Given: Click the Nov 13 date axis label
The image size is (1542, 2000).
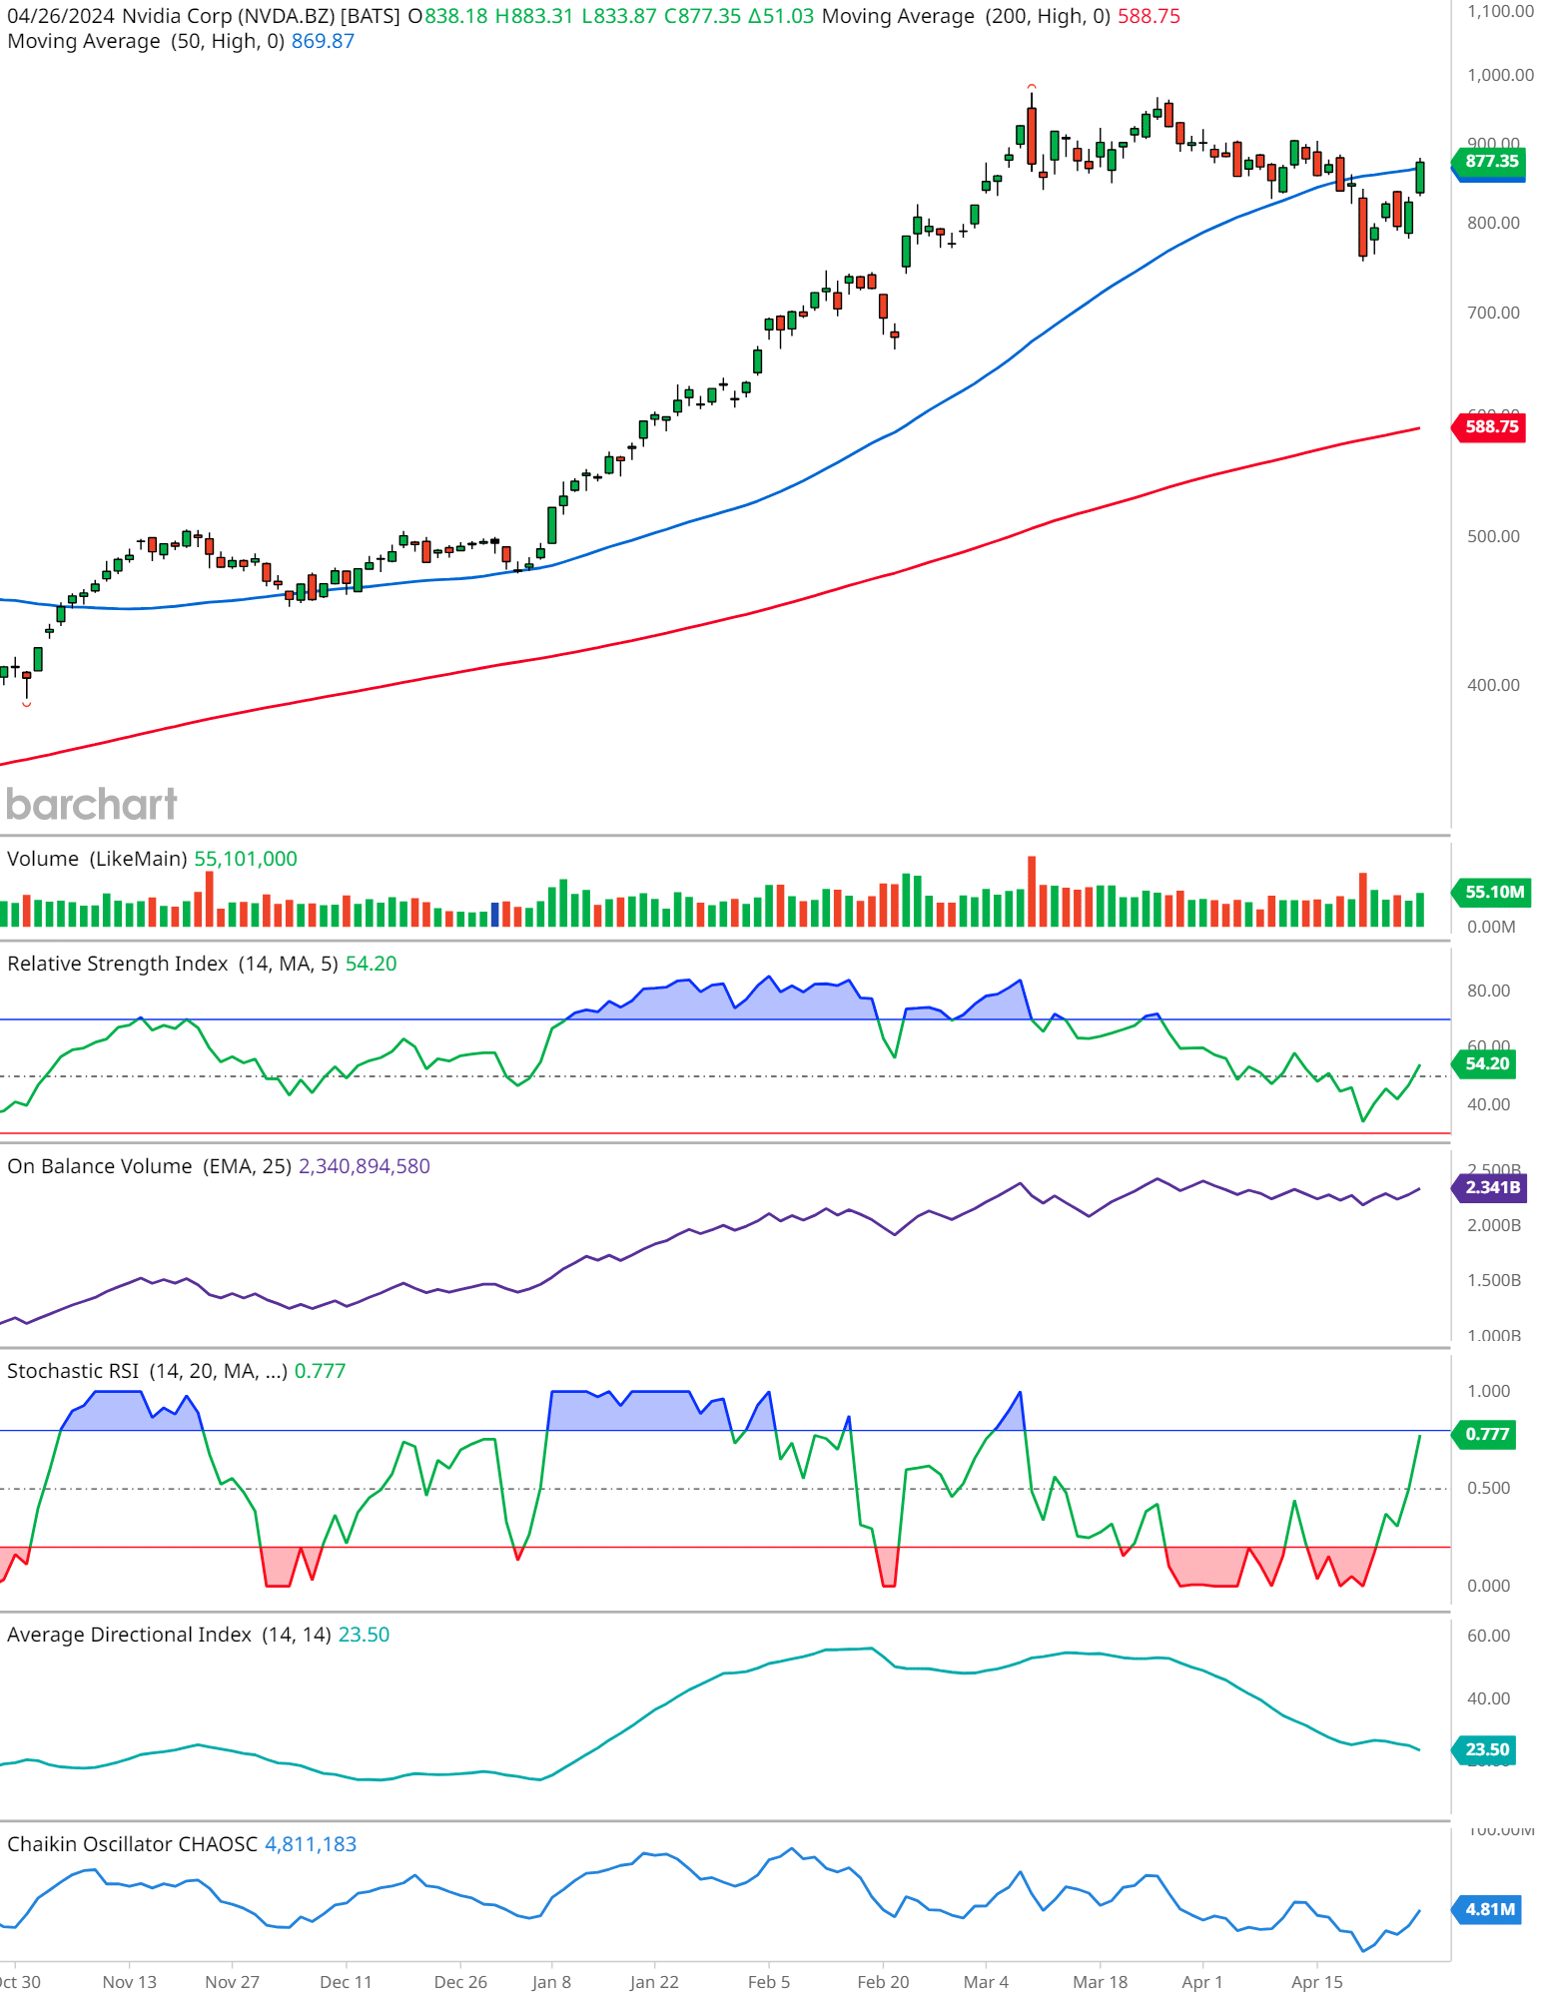Looking at the screenshot, I should click(x=130, y=1982).
